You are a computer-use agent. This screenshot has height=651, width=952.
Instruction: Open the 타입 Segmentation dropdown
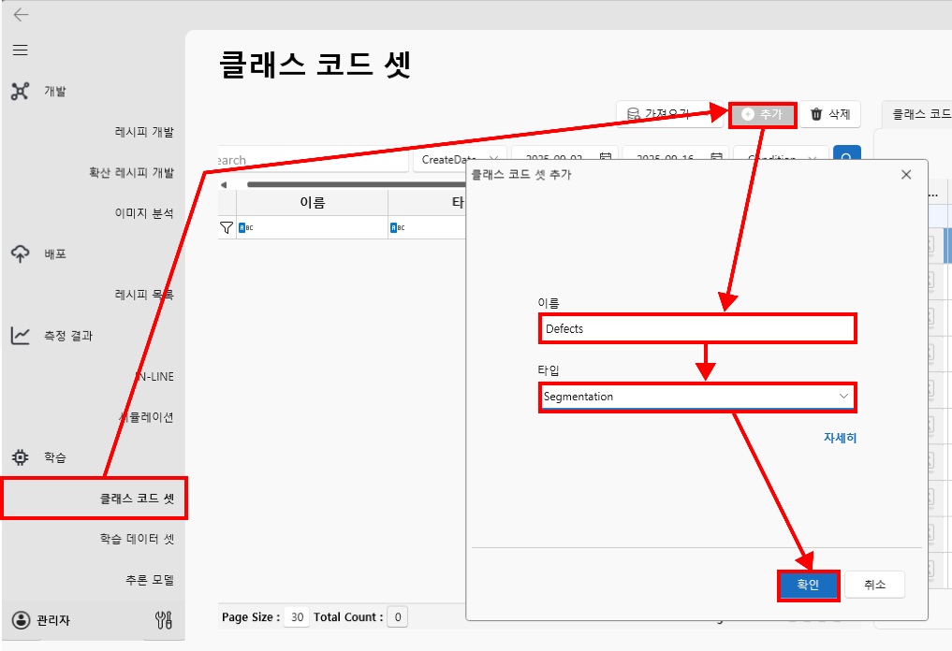(x=697, y=397)
